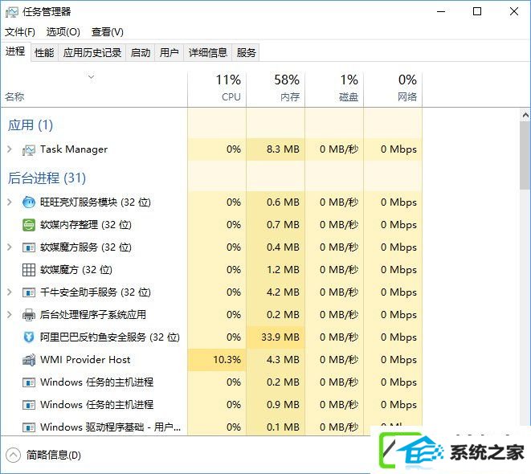This screenshot has width=531, height=474.
Task: Select the 软媒内存整理 (32 位) row name
Action: 86,225
